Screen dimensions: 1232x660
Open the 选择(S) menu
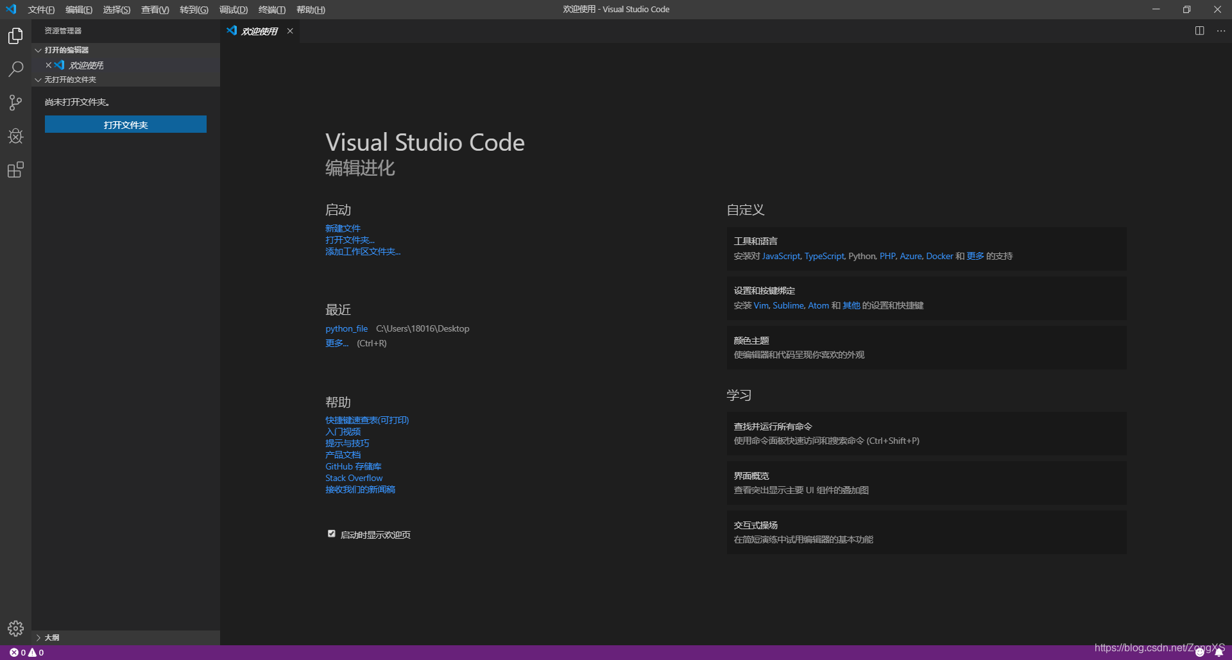pos(117,10)
